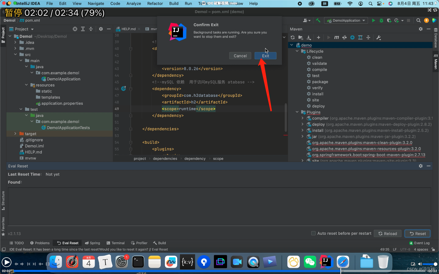
Task: Expand the target folder
Action: point(15,134)
